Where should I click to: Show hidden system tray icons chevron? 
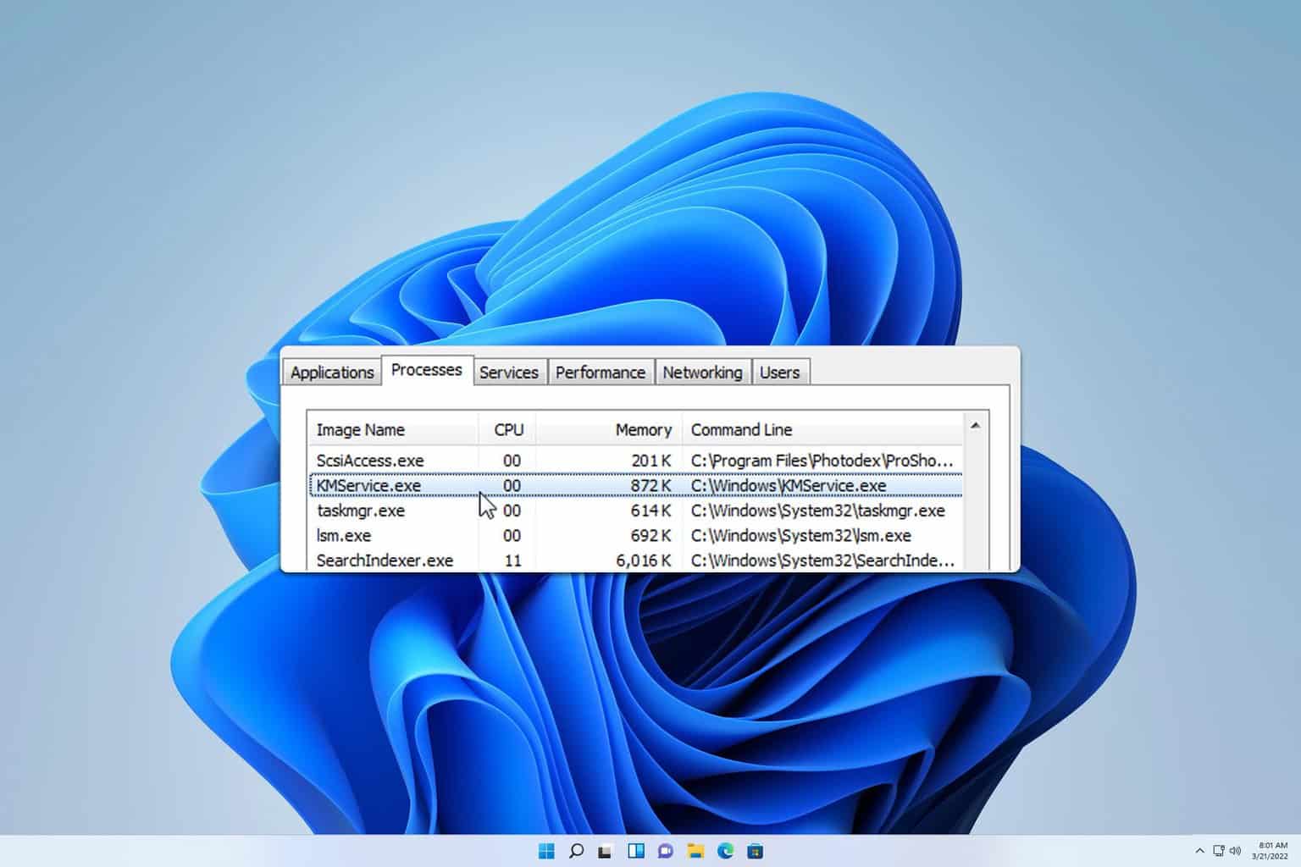1199,851
